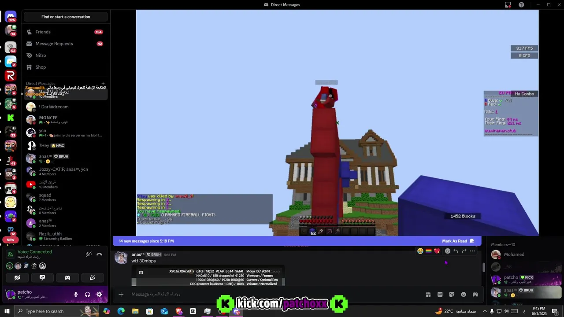564x317 pixels.
Task: Open Mohamed in members list
Action: (527, 254)
